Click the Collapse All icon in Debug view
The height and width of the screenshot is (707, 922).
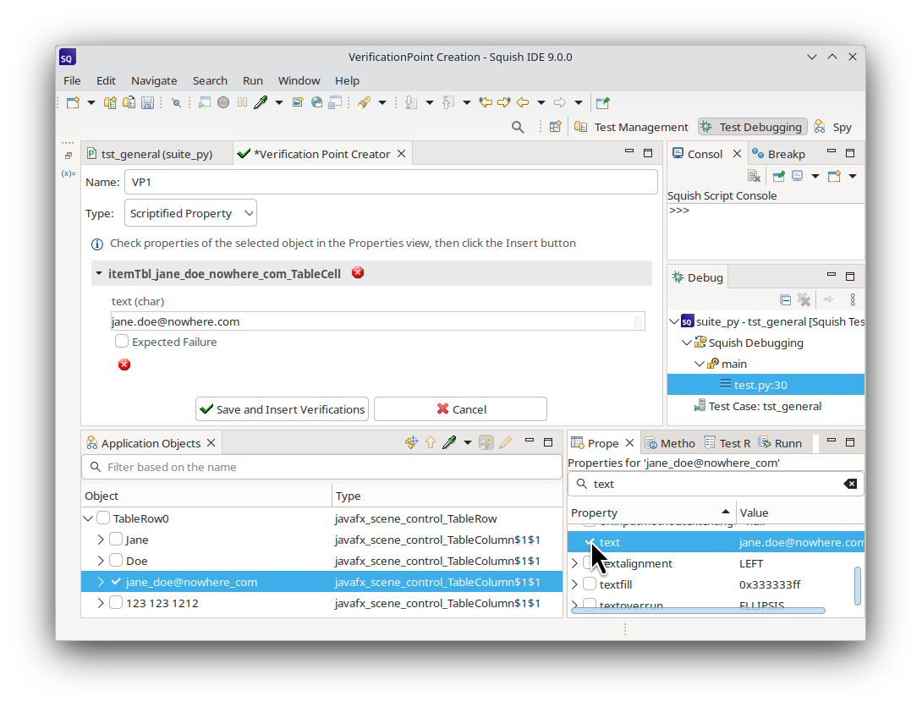(x=785, y=299)
